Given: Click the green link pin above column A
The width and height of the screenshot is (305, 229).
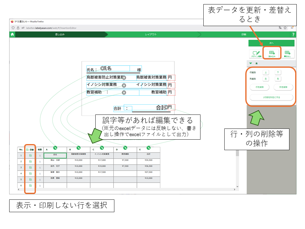Looking at the screenshot, I should [x=55, y=148].
